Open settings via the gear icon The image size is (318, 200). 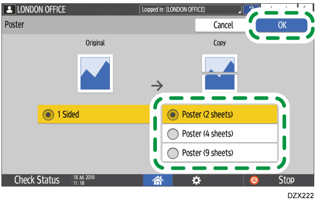[x=196, y=180]
